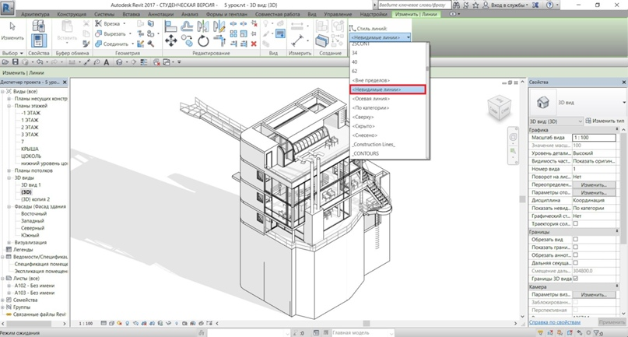Viewport: 628px width, 337px height.
Task: Open the Стиль линий dropdown arrow
Action: [408, 37]
